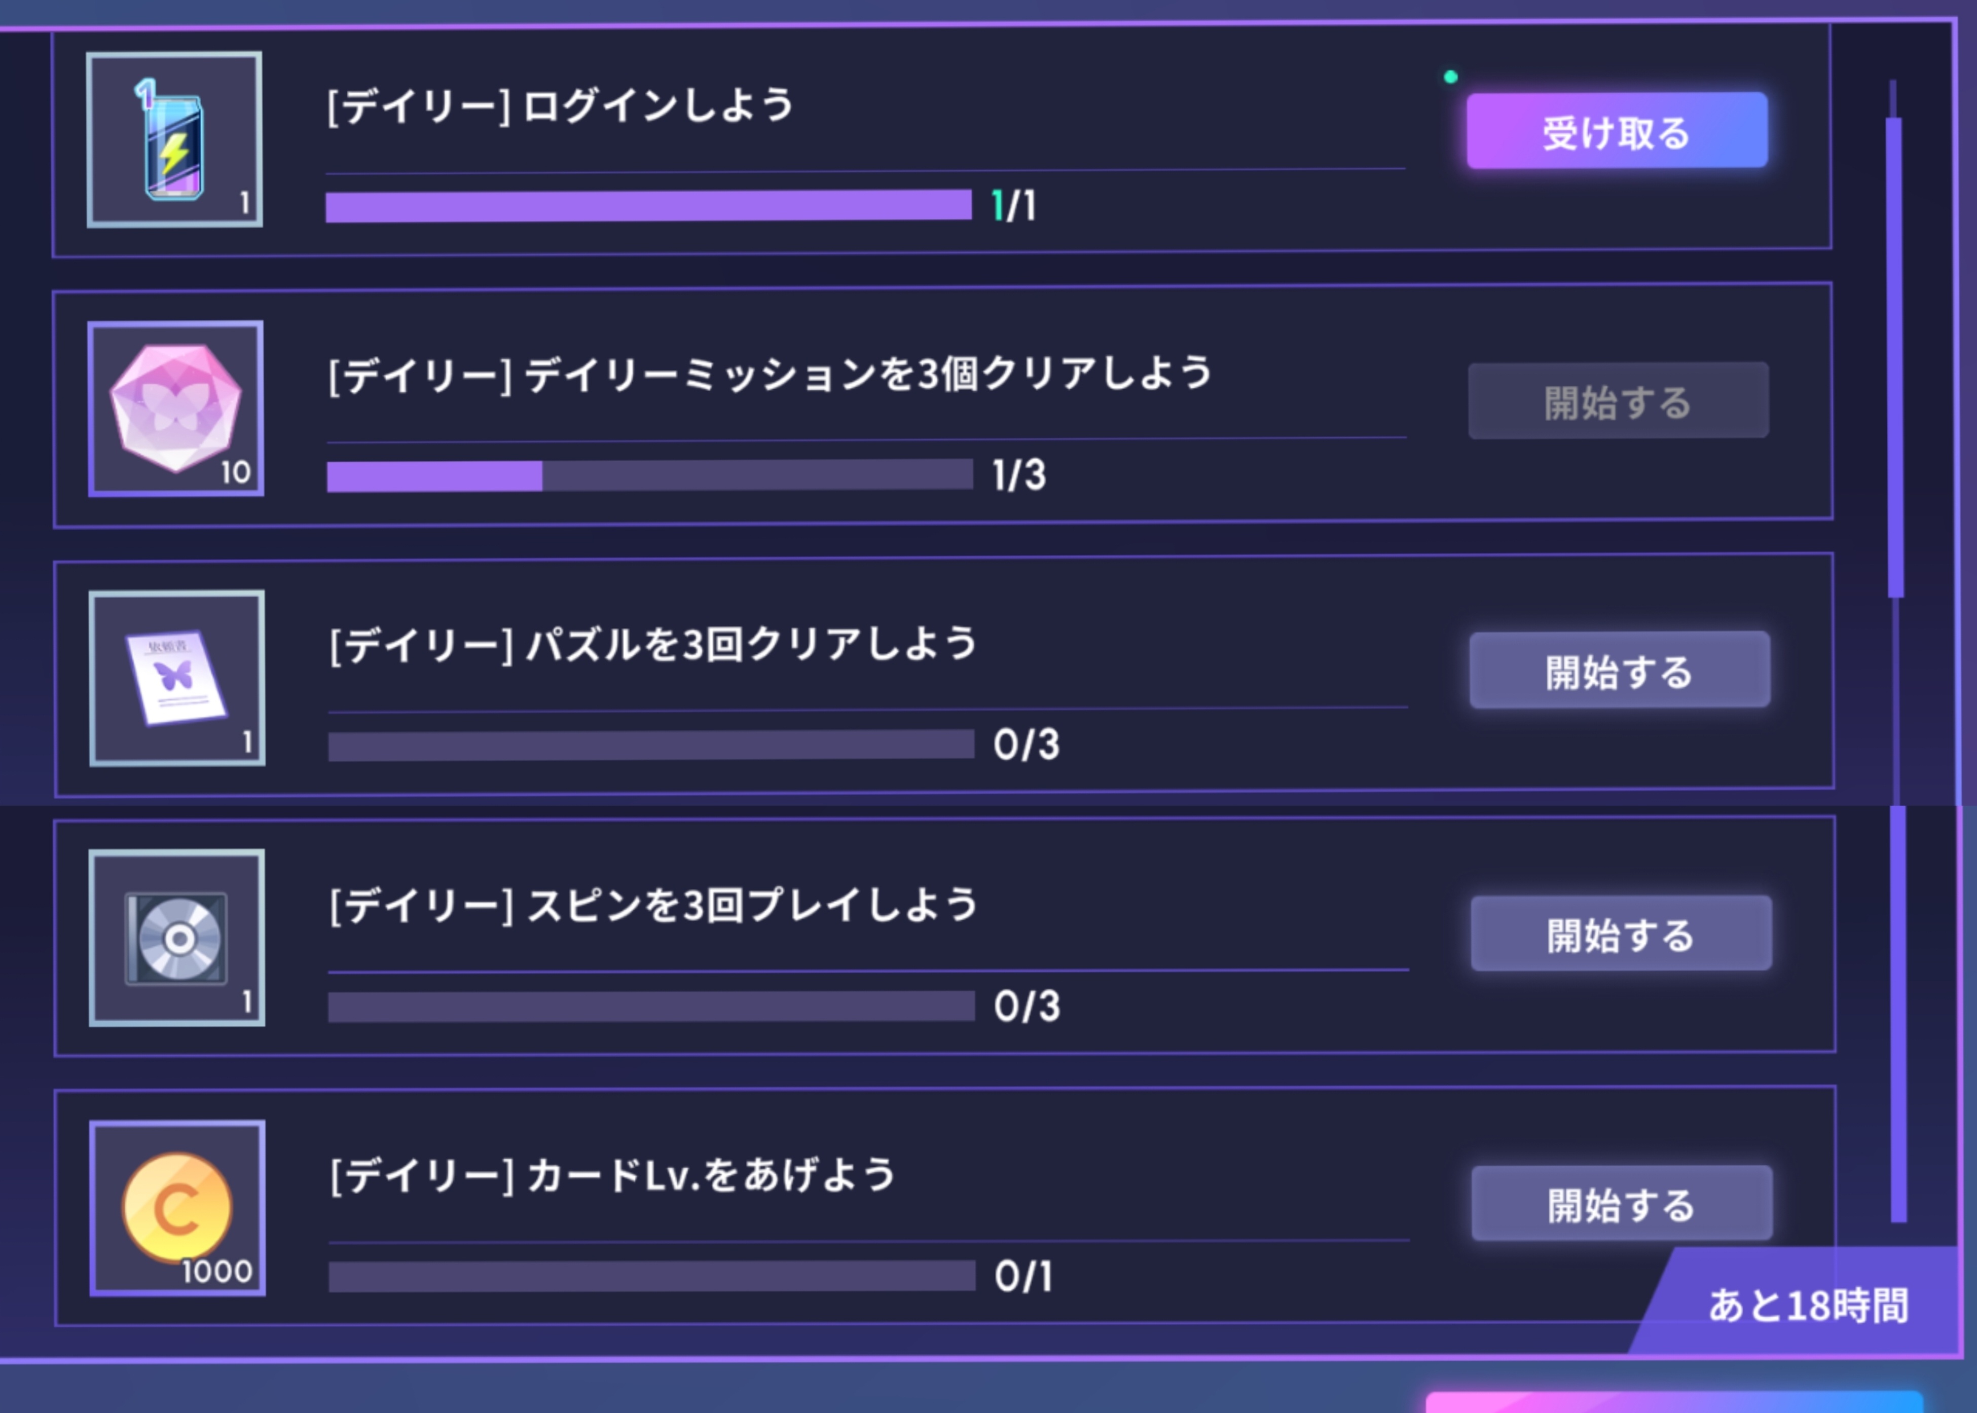Claim login reward with 受け取る button
Viewport: 1977px width, 1413px height.
1617,131
